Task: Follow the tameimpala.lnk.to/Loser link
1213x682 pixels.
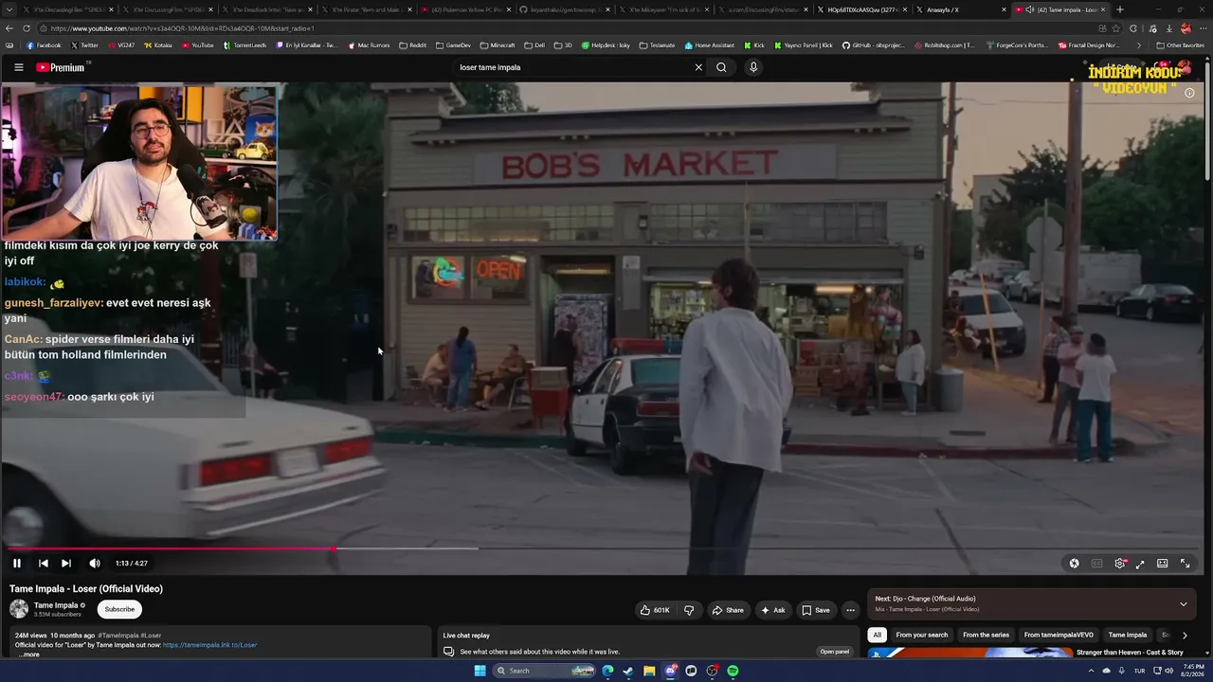Action: [x=209, y=645]
